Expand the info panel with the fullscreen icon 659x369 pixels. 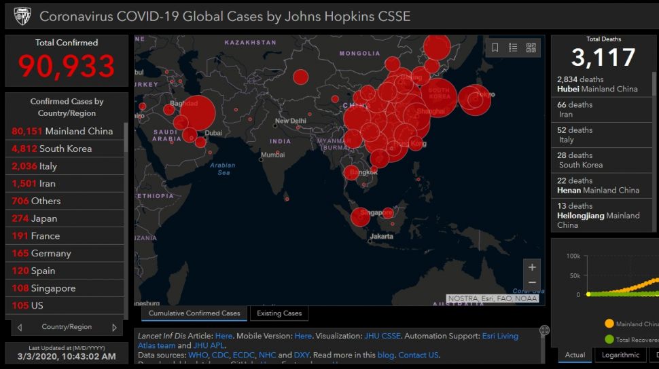tap(544, 330)
